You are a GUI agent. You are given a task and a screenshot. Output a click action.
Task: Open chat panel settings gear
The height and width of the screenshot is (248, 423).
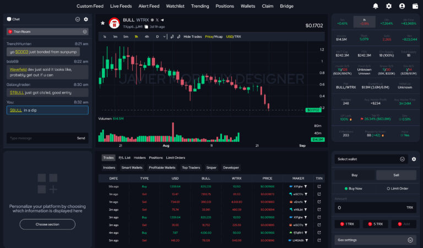click(x=86, y=19)
